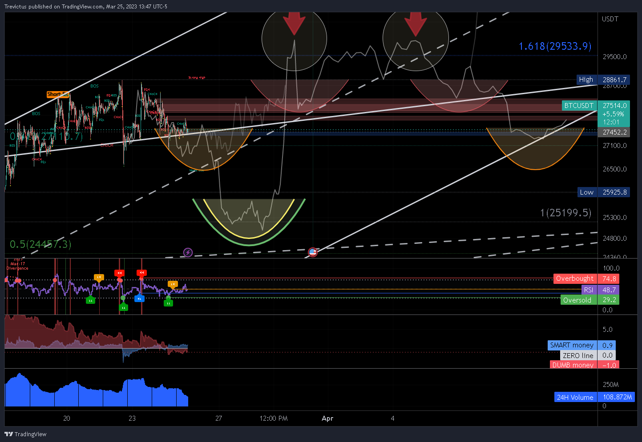The width and height of the screenshot is (642, 442).
Task: Select the 48.7 RSI value
Action: click(609, 290)
